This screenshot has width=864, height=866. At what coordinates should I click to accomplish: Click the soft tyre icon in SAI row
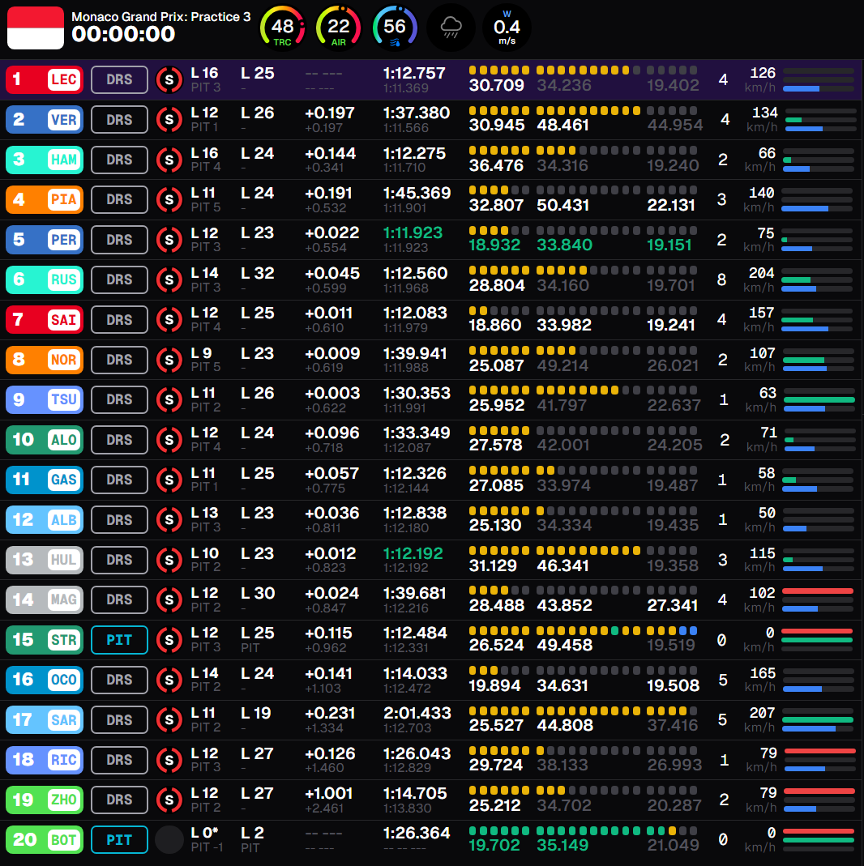click(169, 319)
